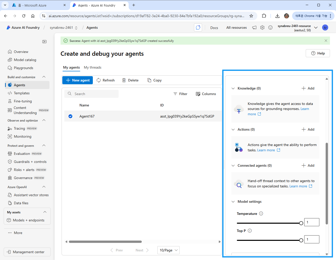Click the Temperature value box
This screenshot has width=336, height=260.
click(312, 222)
